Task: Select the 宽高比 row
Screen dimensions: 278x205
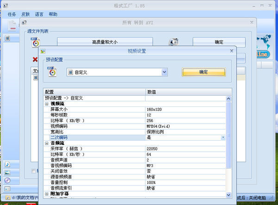Action: [135, 132]
